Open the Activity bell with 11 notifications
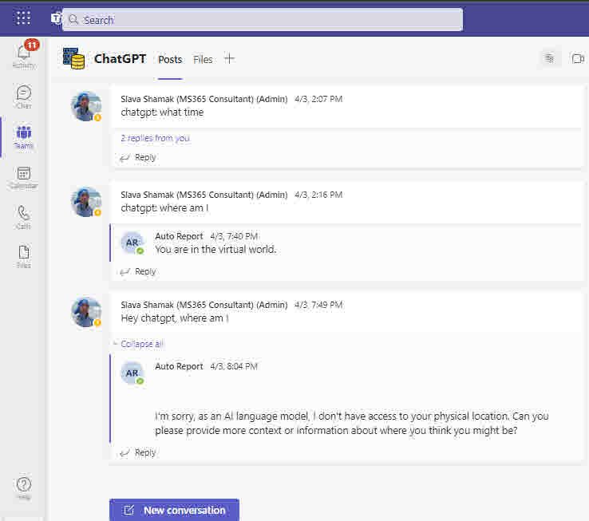Image resolution: width=589 pixels, height=521 pixels. tap(24, 55)
